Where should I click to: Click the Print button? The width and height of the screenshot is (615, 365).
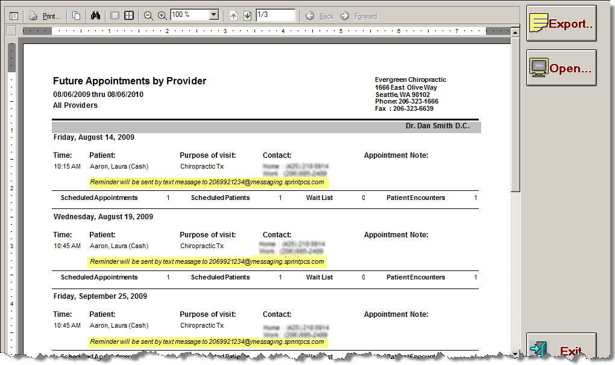45,16
